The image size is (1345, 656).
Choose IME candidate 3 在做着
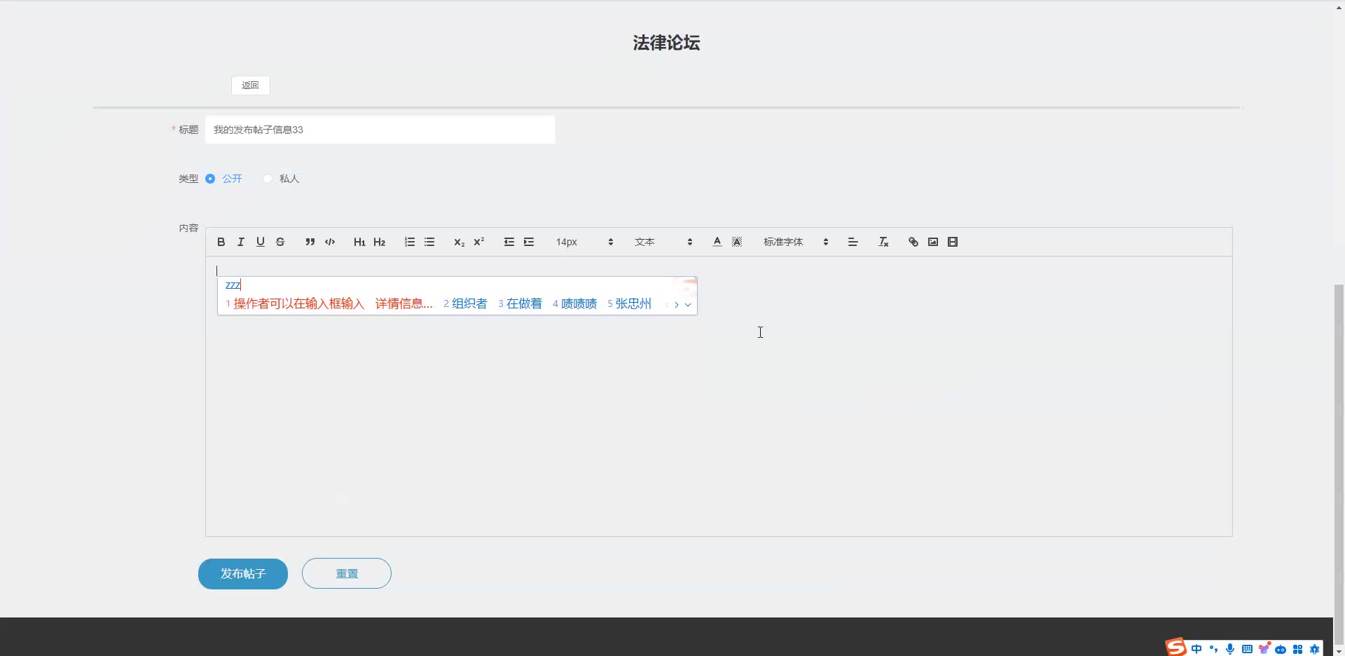(x=520, y=303)
